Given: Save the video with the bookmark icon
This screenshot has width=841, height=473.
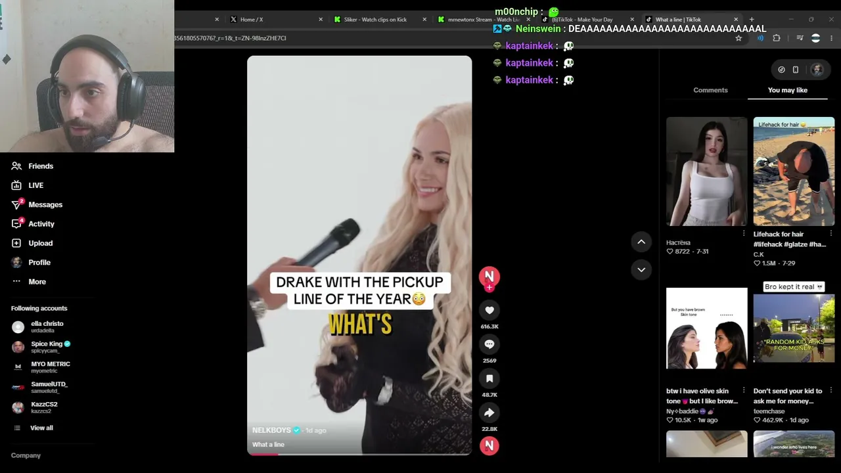Looking at the screenshot, I should click(x=489, y=378).
